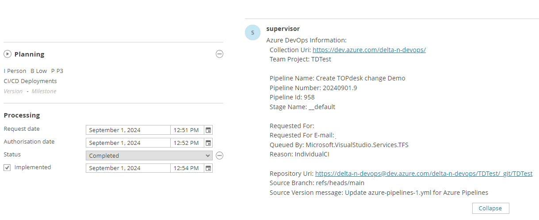539x220 pixels.
Task: Click the Version placeholder text
Action: 13,91
